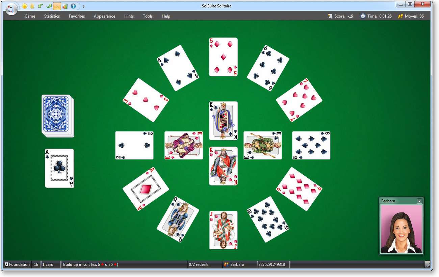Undo the last move with left green arrow
The height and width of the screenshot is (277, 439).
(x=41, y=6)
